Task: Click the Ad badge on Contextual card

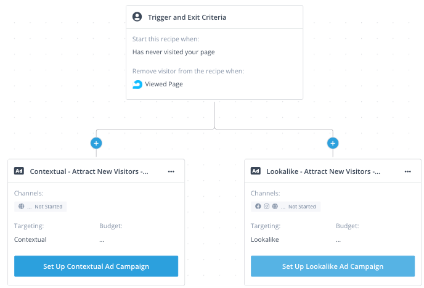Action: point(19,171)
